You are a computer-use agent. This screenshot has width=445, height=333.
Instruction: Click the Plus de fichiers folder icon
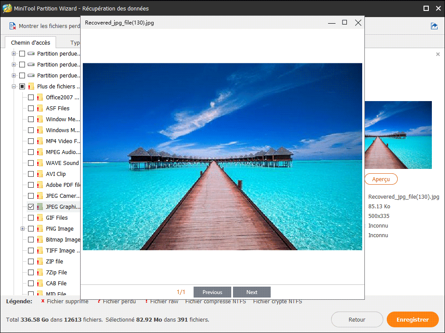click(31, 86)
